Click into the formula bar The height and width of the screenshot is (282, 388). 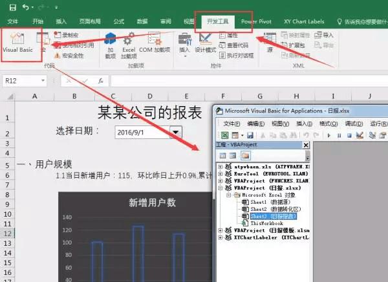[250, 81]
